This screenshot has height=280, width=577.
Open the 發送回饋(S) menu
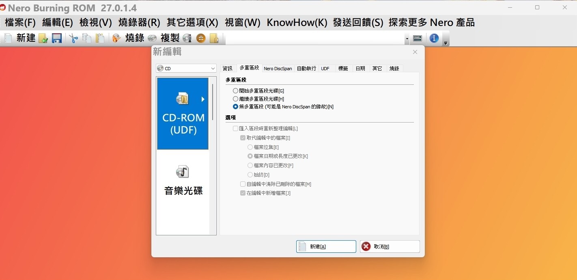(358, 23)
